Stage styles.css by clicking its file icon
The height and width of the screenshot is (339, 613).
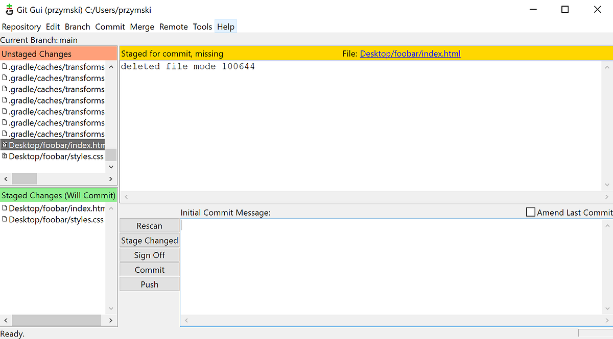4,156
